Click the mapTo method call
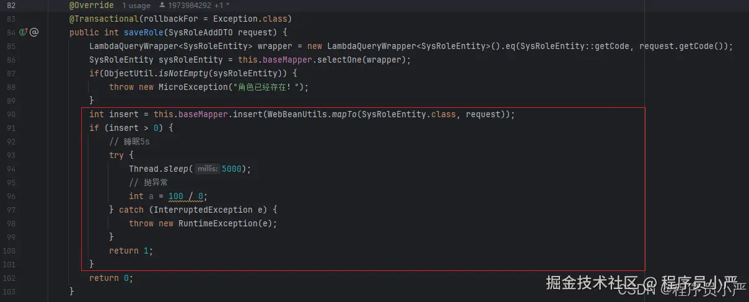The height and width of the screenshot is (302, 749). click(344, 114)
